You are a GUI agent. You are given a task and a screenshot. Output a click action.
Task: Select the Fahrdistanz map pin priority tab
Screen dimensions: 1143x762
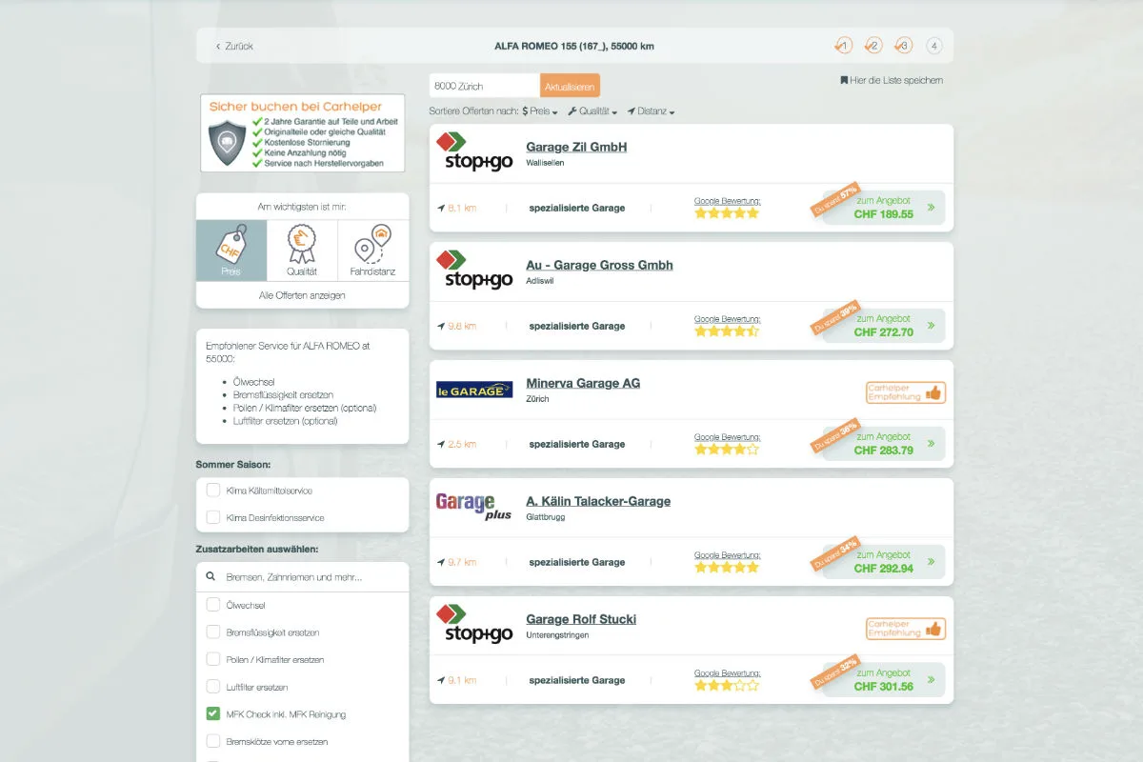coord(372,251)
